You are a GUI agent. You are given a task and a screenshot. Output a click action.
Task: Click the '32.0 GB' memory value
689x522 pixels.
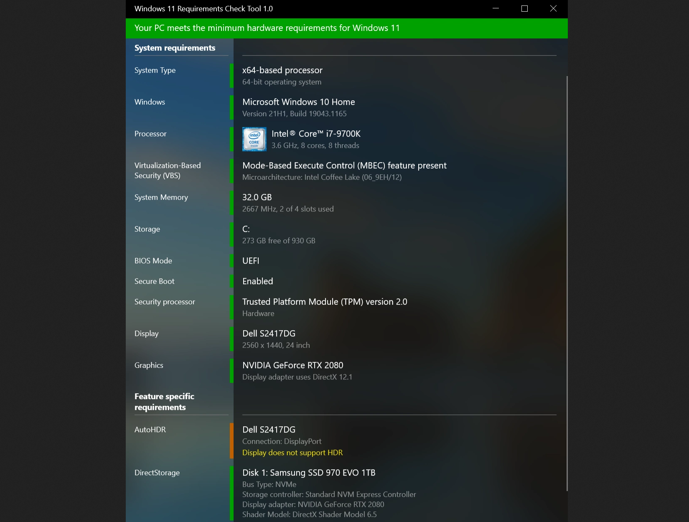tap(257, 197)
